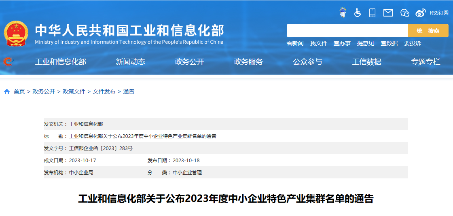The height and width of the screenshot is (216, 453).
Task: Open the WeChat icon
Action: click(404, 13)
